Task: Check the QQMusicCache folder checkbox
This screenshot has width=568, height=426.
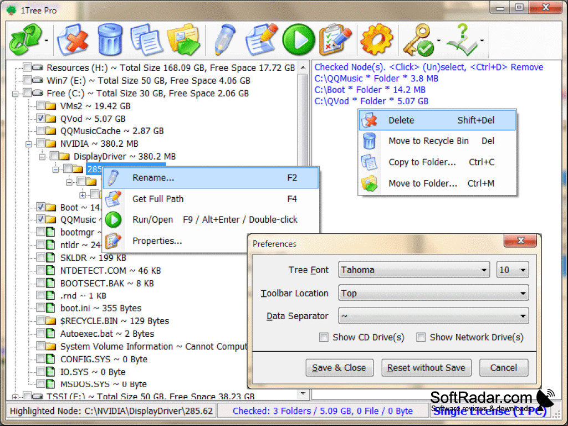Action: [40, 131]
